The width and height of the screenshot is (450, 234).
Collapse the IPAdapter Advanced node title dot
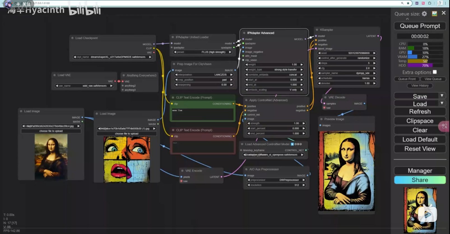pos(244,33)
